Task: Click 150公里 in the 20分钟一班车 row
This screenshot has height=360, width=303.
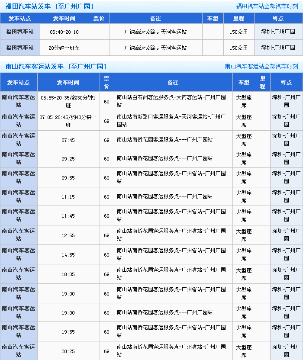Action: tap(239, 48)
